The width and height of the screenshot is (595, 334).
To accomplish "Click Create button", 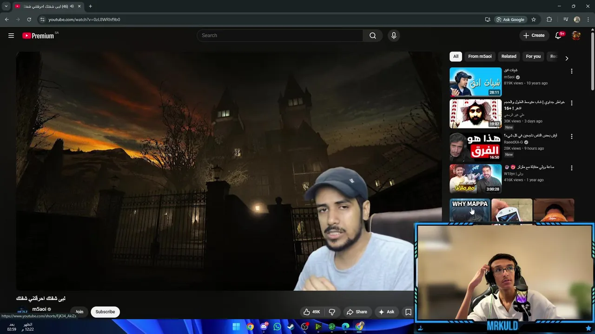I will pos(534,36).
